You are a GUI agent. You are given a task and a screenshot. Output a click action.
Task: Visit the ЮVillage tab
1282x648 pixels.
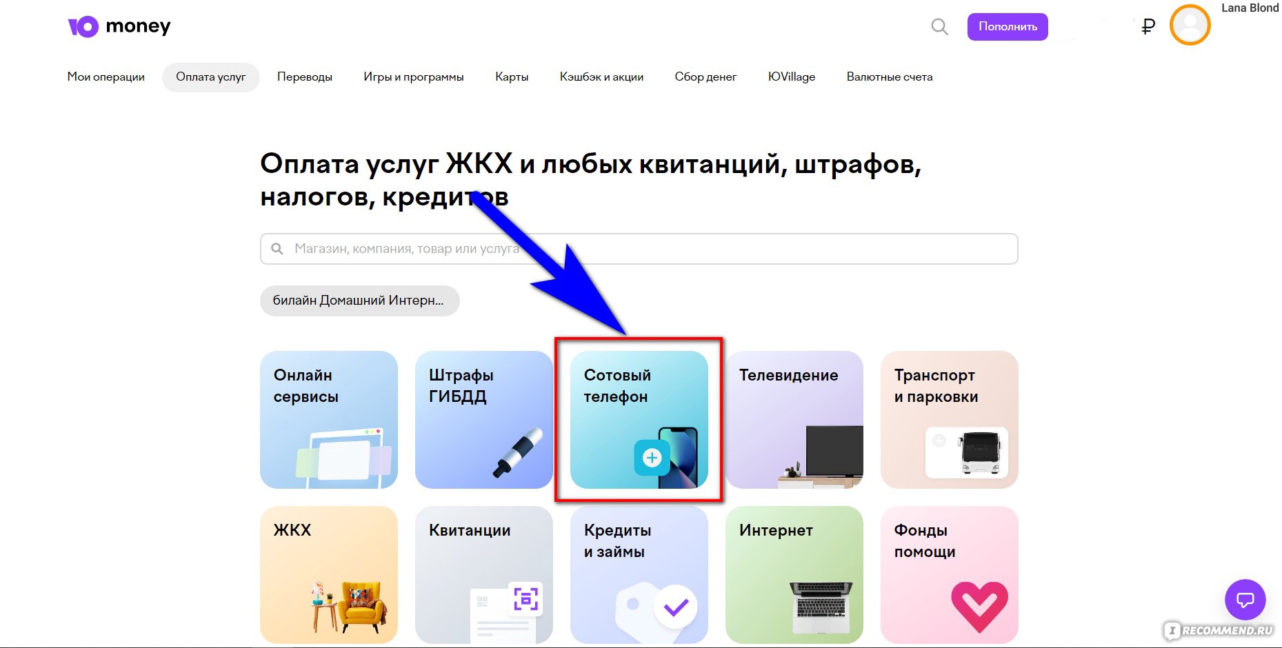click(792, 77)
